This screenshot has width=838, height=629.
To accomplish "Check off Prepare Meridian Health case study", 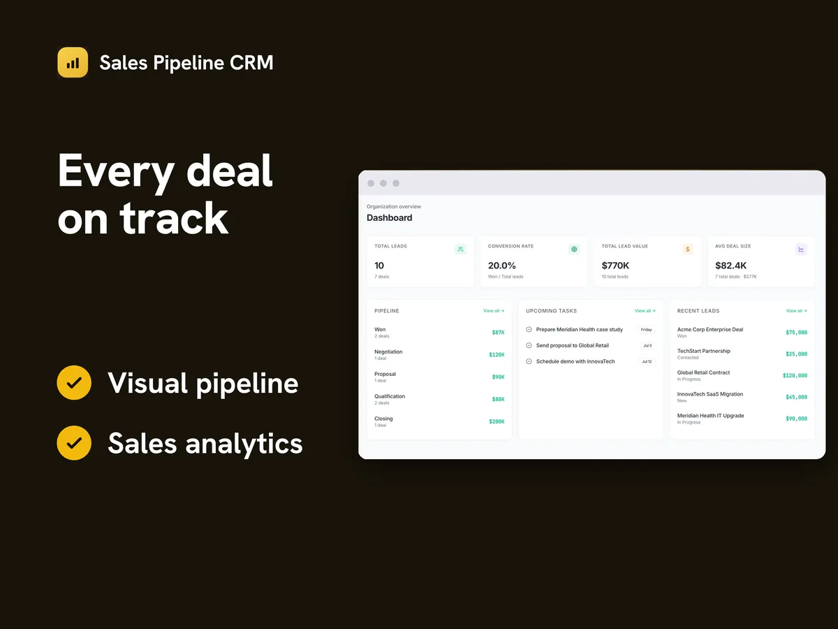I will click(x=529, y=329).
